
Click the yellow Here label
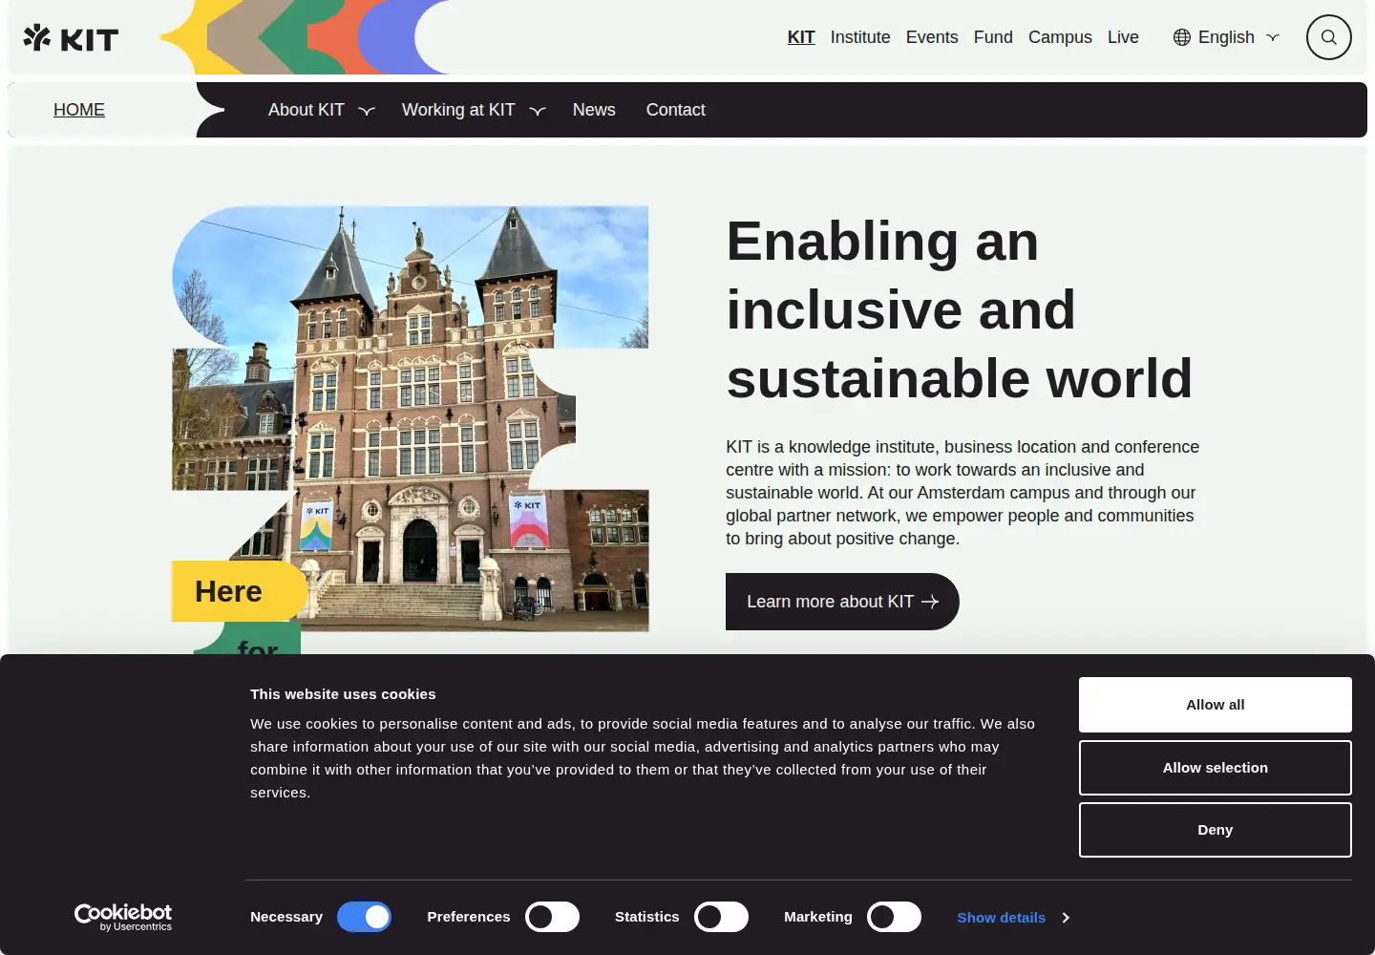pyautogui.click(x=239, y=591)
